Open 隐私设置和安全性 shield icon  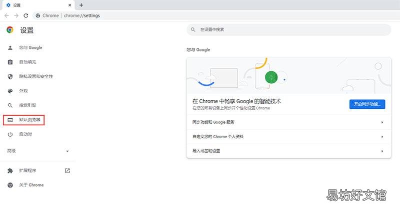pyautogui.click(x=10, y=76)
